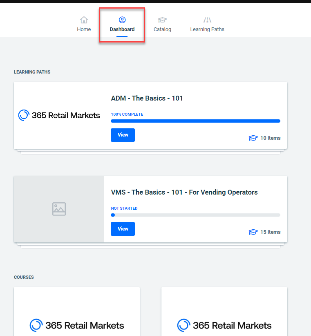Click the LEARNING PATHS section heading
The height and width of the screenshot is (336, 311).
32,72
